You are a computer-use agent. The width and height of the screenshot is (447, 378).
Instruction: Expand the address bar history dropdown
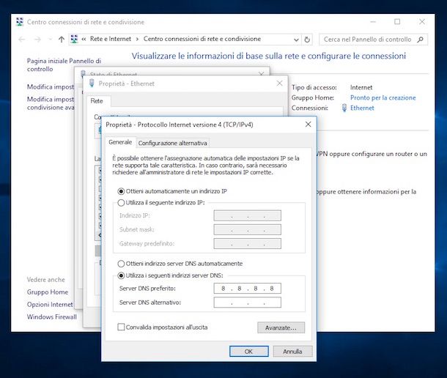(x=295, y=40)
